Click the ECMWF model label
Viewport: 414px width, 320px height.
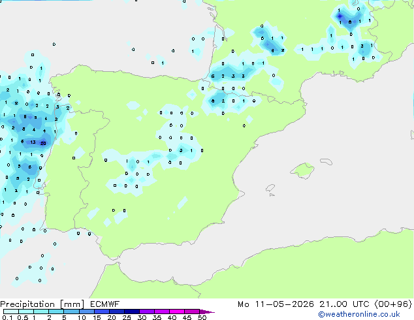click(105, 304)
